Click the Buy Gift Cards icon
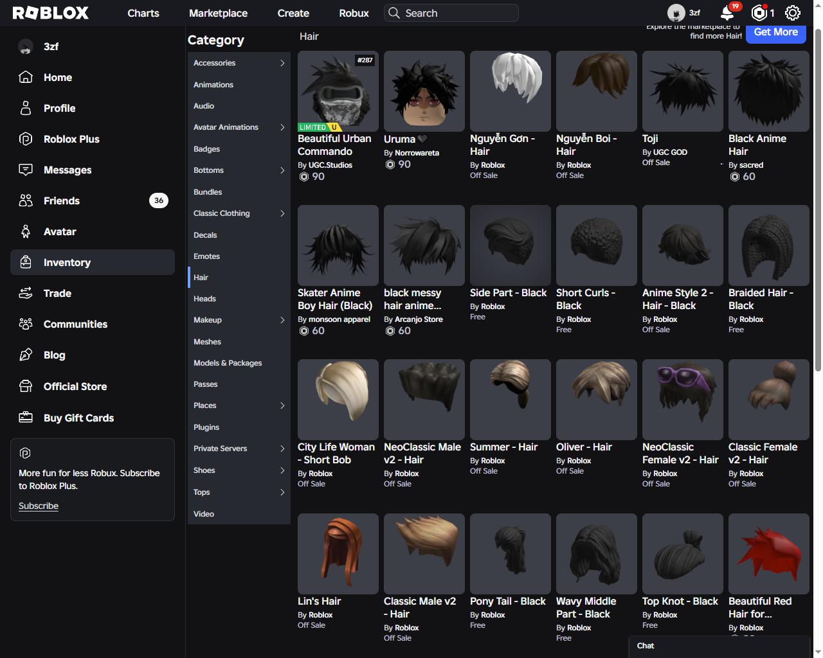 (x=26, y=418)
